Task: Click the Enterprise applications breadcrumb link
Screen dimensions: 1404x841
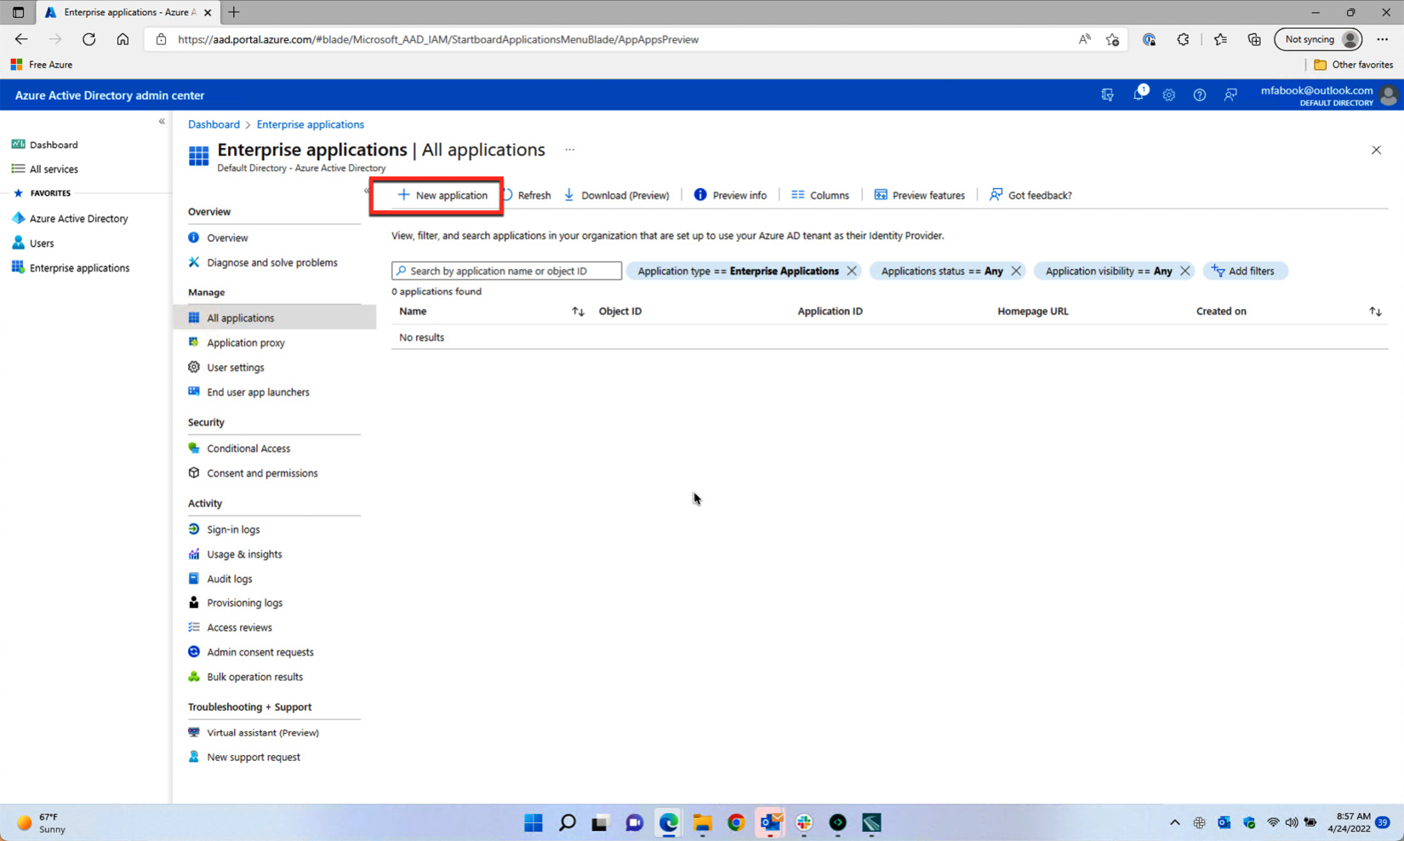Action: [310, 124]
